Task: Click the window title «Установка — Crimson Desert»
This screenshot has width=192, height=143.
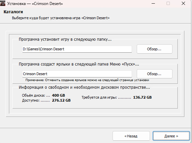Action: (x=35, y=4)
